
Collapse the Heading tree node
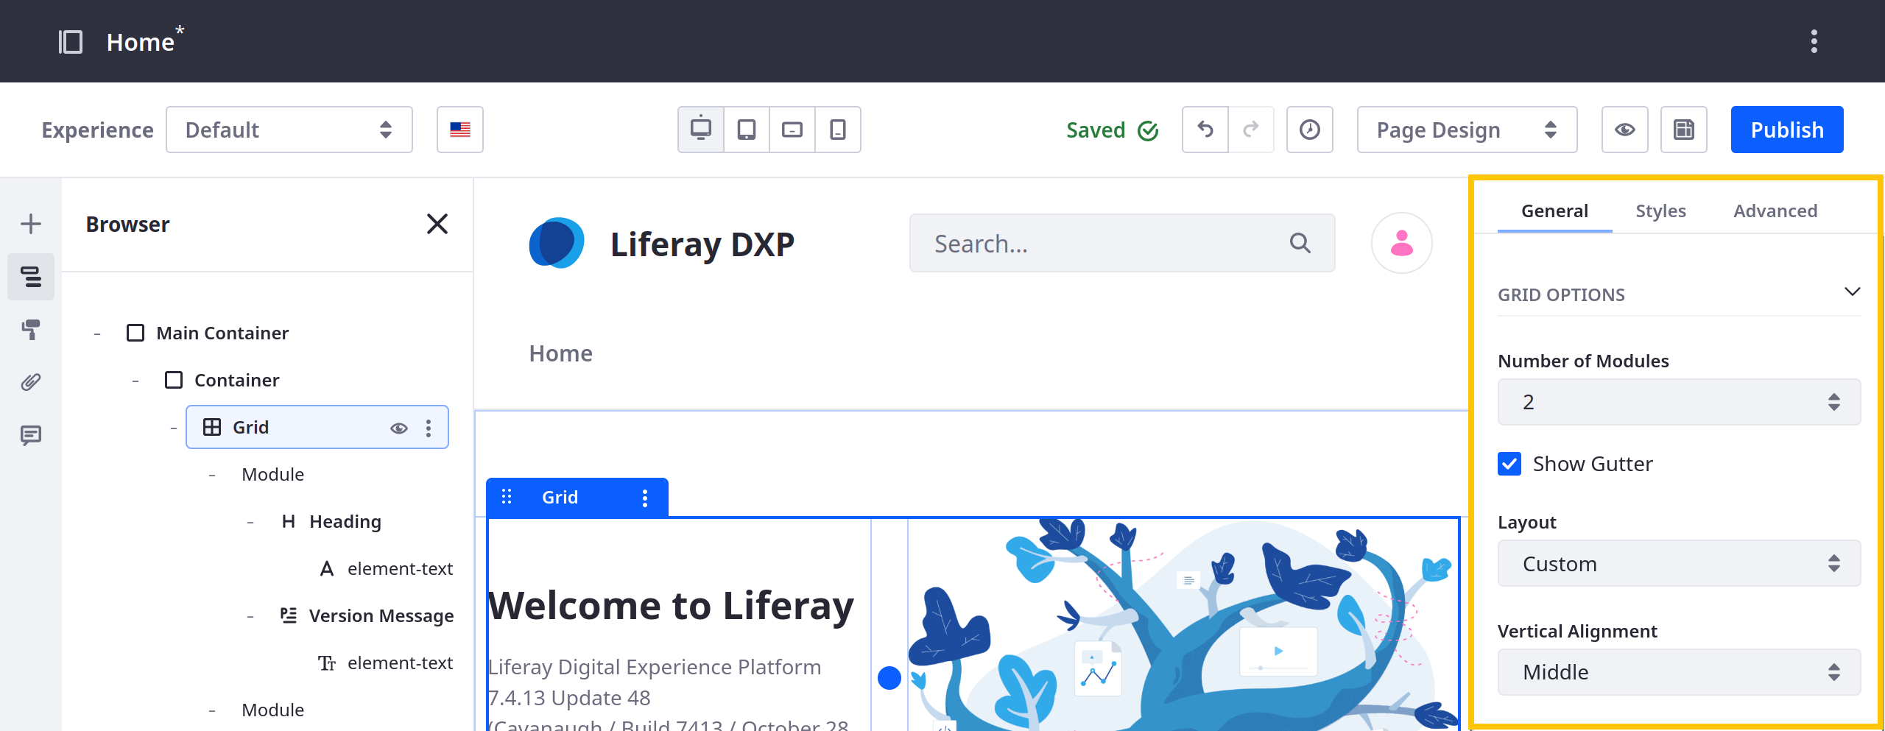coord(250,523)
